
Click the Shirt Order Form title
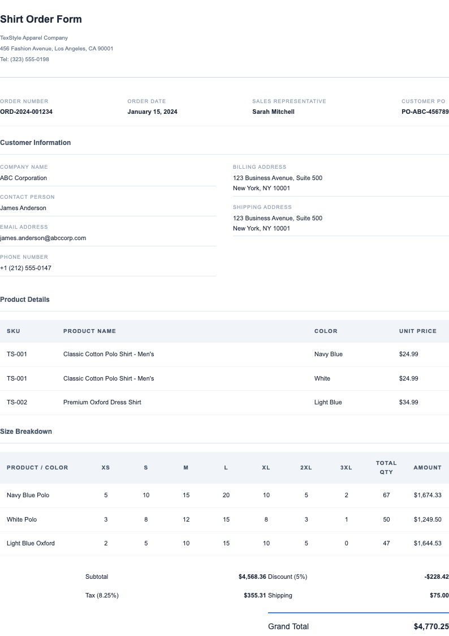[41, 19]
